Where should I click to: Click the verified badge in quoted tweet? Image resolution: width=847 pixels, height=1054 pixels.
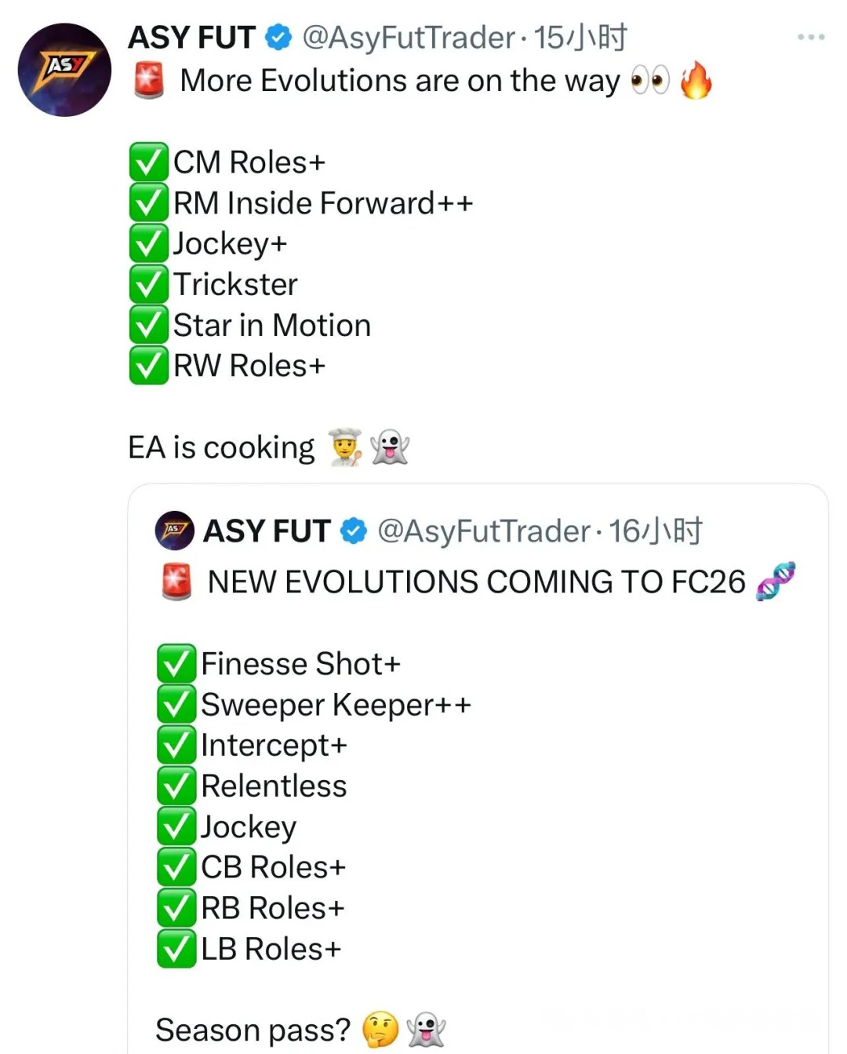(354, 531)
